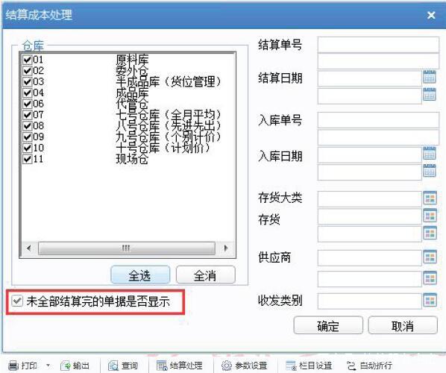This screenshot has width=446, height=373.
Task: Click the 确定 button
Action: pyautogui.click(x=328, y=325)
